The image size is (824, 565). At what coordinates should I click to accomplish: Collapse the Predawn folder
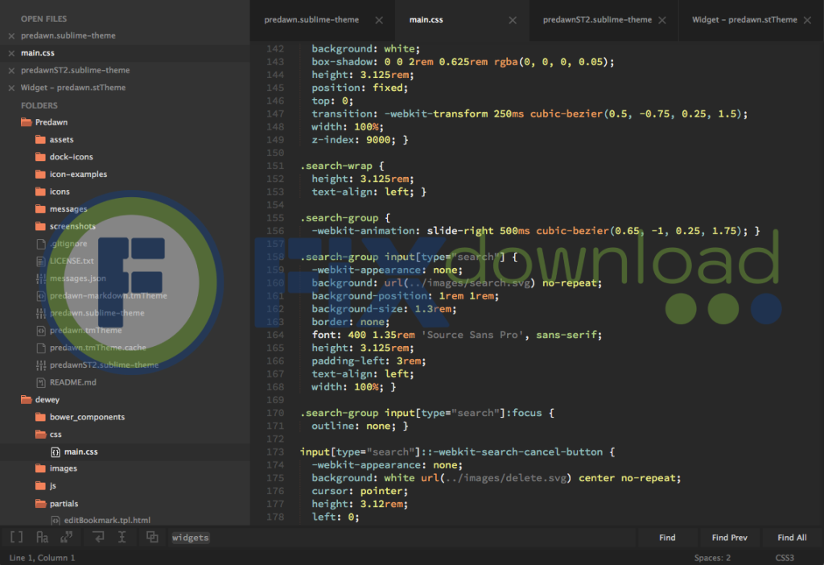click(27, 122)
